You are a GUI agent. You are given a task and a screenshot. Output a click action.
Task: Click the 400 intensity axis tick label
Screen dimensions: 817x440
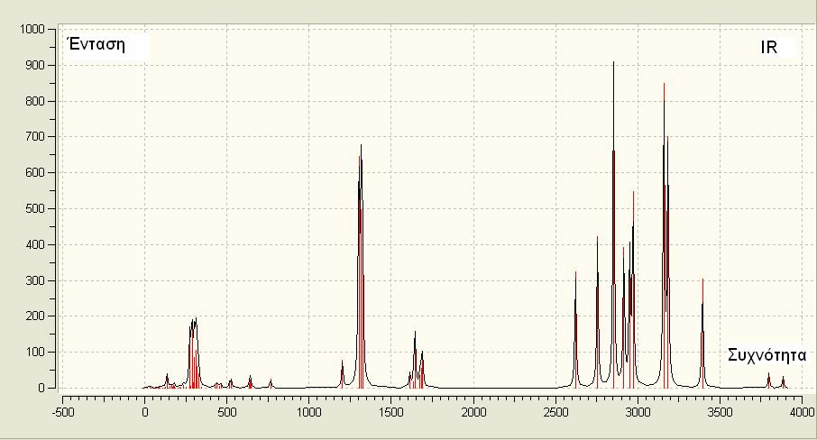35,244
